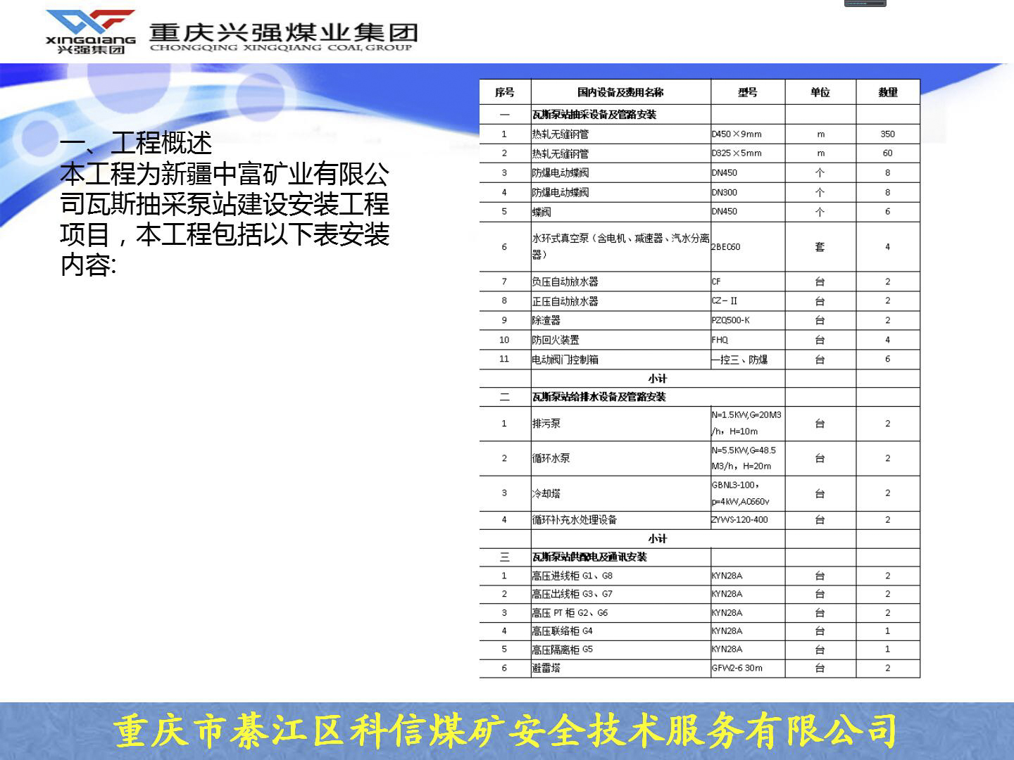This screenshot has height=760, width=1014.
Task: Select the 工程概述 heading text
Action: pos(136,143)
